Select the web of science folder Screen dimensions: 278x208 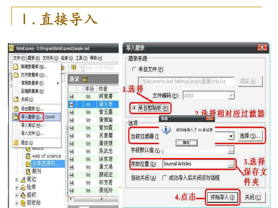(x=47, y=156)
